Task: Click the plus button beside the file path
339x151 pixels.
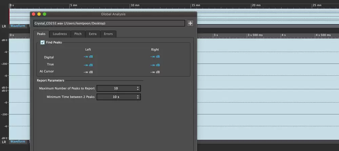Action: [x=190, y=23]
